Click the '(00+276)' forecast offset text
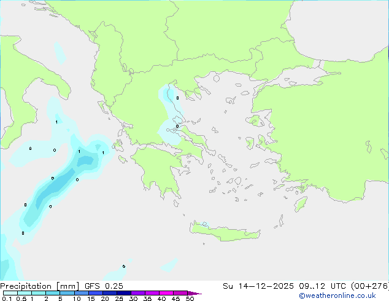Viewport: 389px width, 301px height. click(369, 286)
